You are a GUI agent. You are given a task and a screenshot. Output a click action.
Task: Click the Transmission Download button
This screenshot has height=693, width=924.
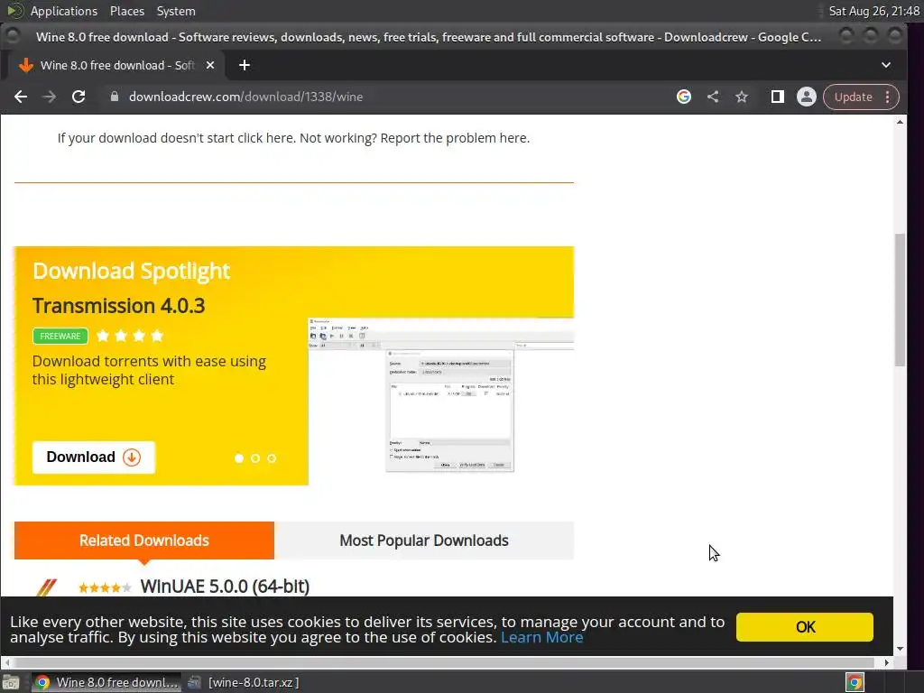(94, 457)
